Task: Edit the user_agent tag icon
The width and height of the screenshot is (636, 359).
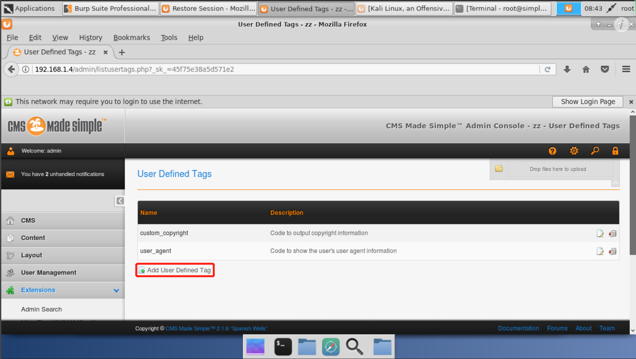Action: pos(600,251)
